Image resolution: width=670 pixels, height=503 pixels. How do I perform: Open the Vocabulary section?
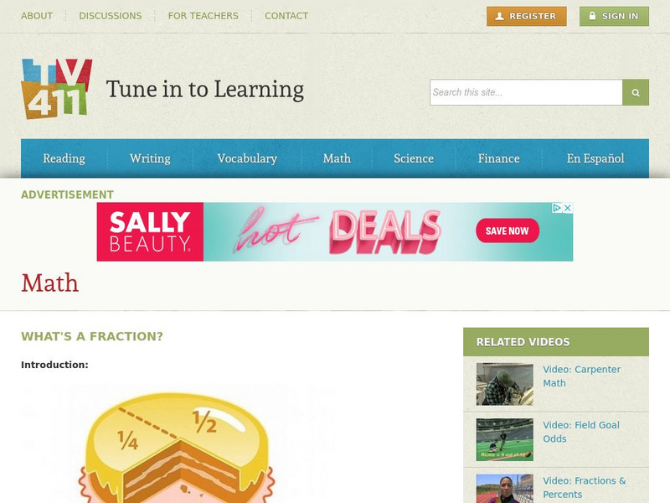[247, 158]
